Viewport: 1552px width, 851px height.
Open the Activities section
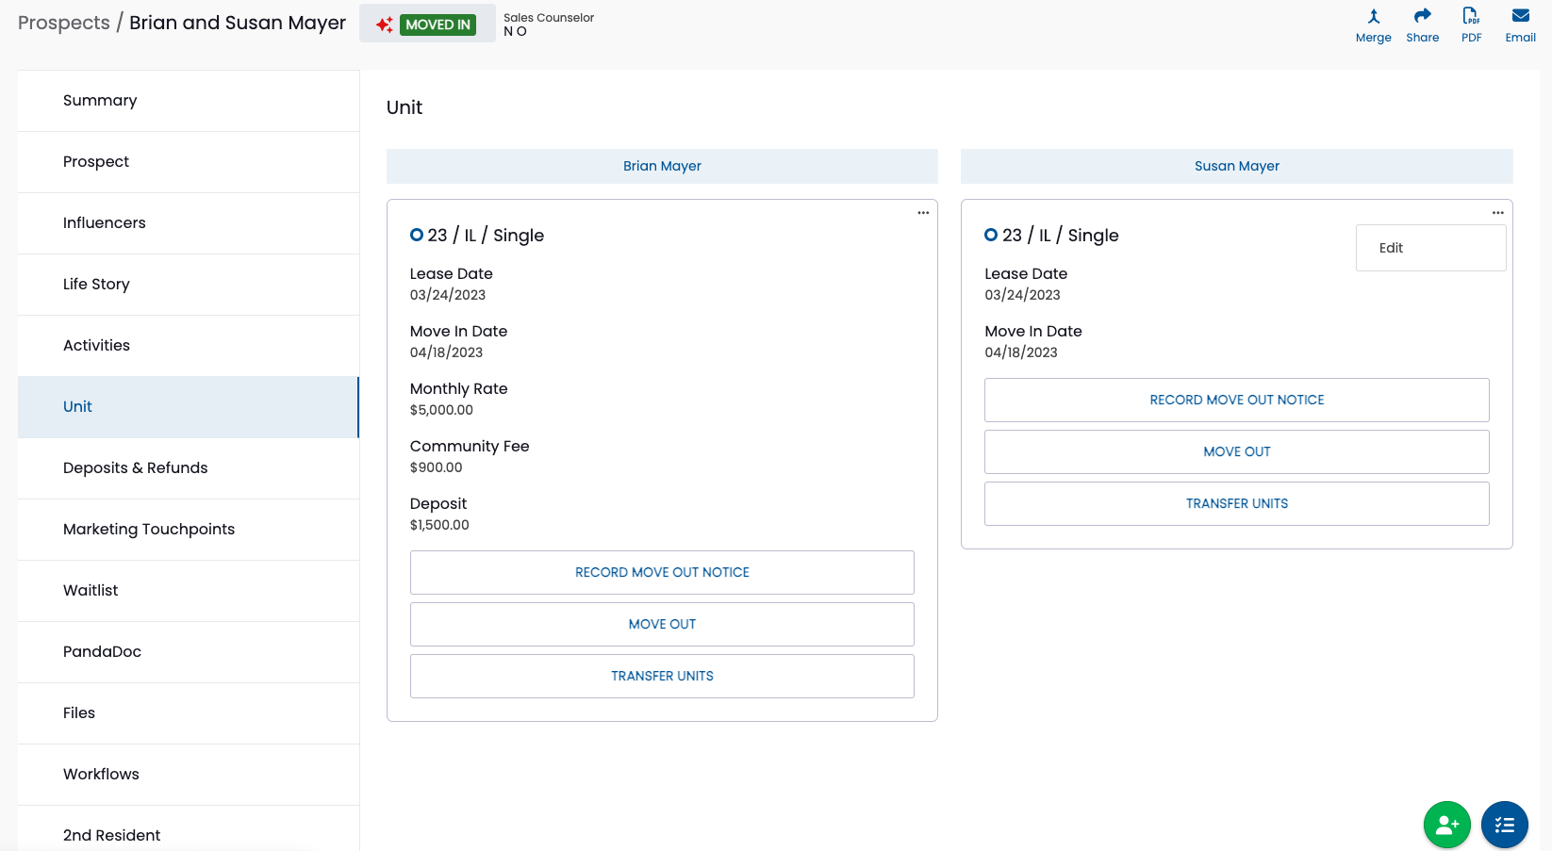[189, 346]
